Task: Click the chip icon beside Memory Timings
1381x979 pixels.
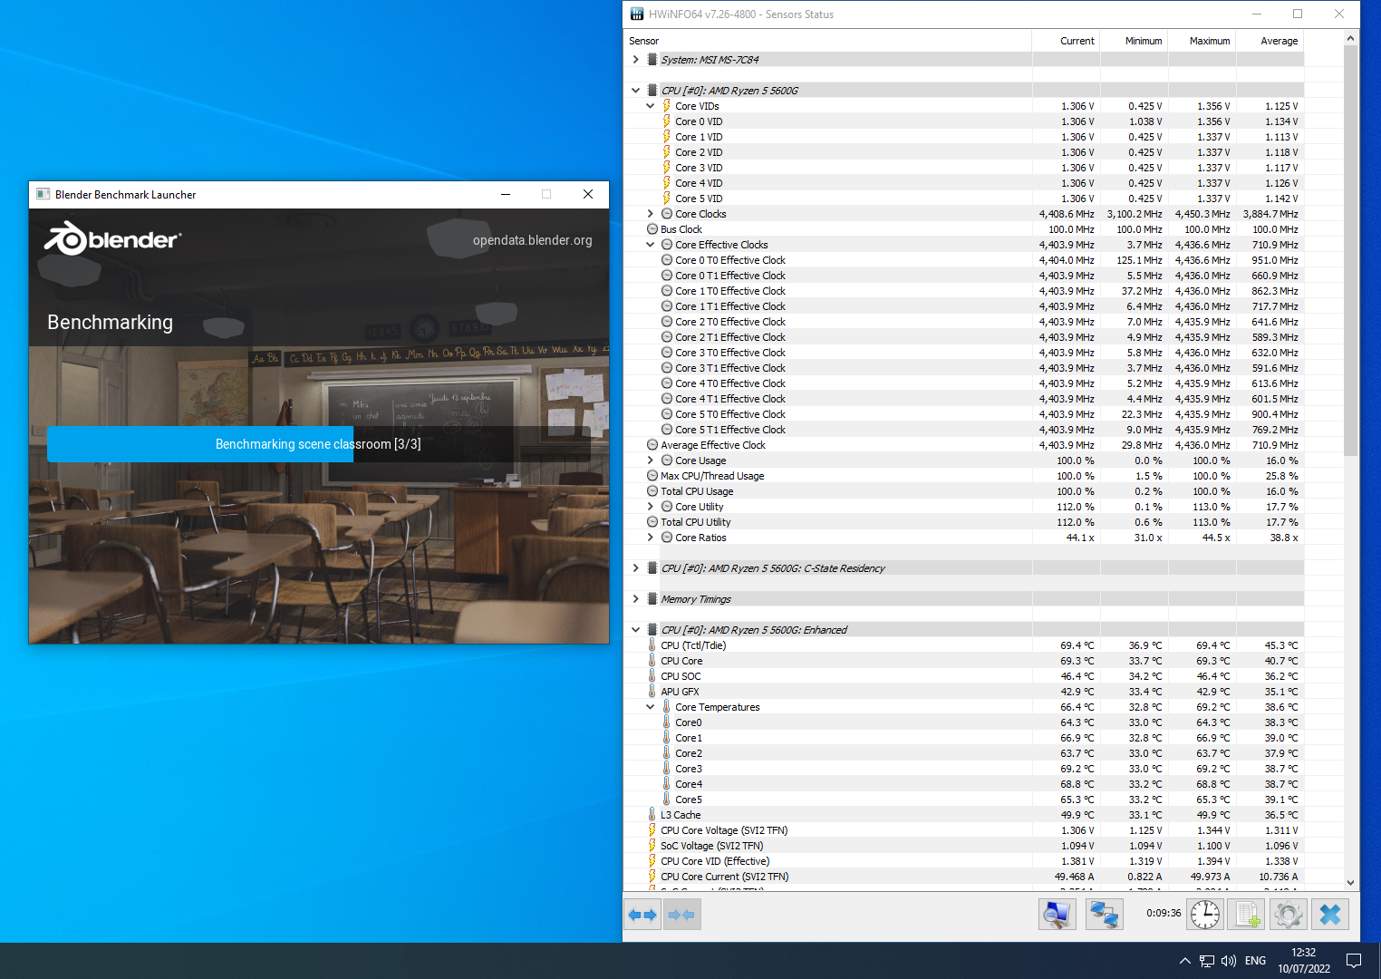Action: 652,599
